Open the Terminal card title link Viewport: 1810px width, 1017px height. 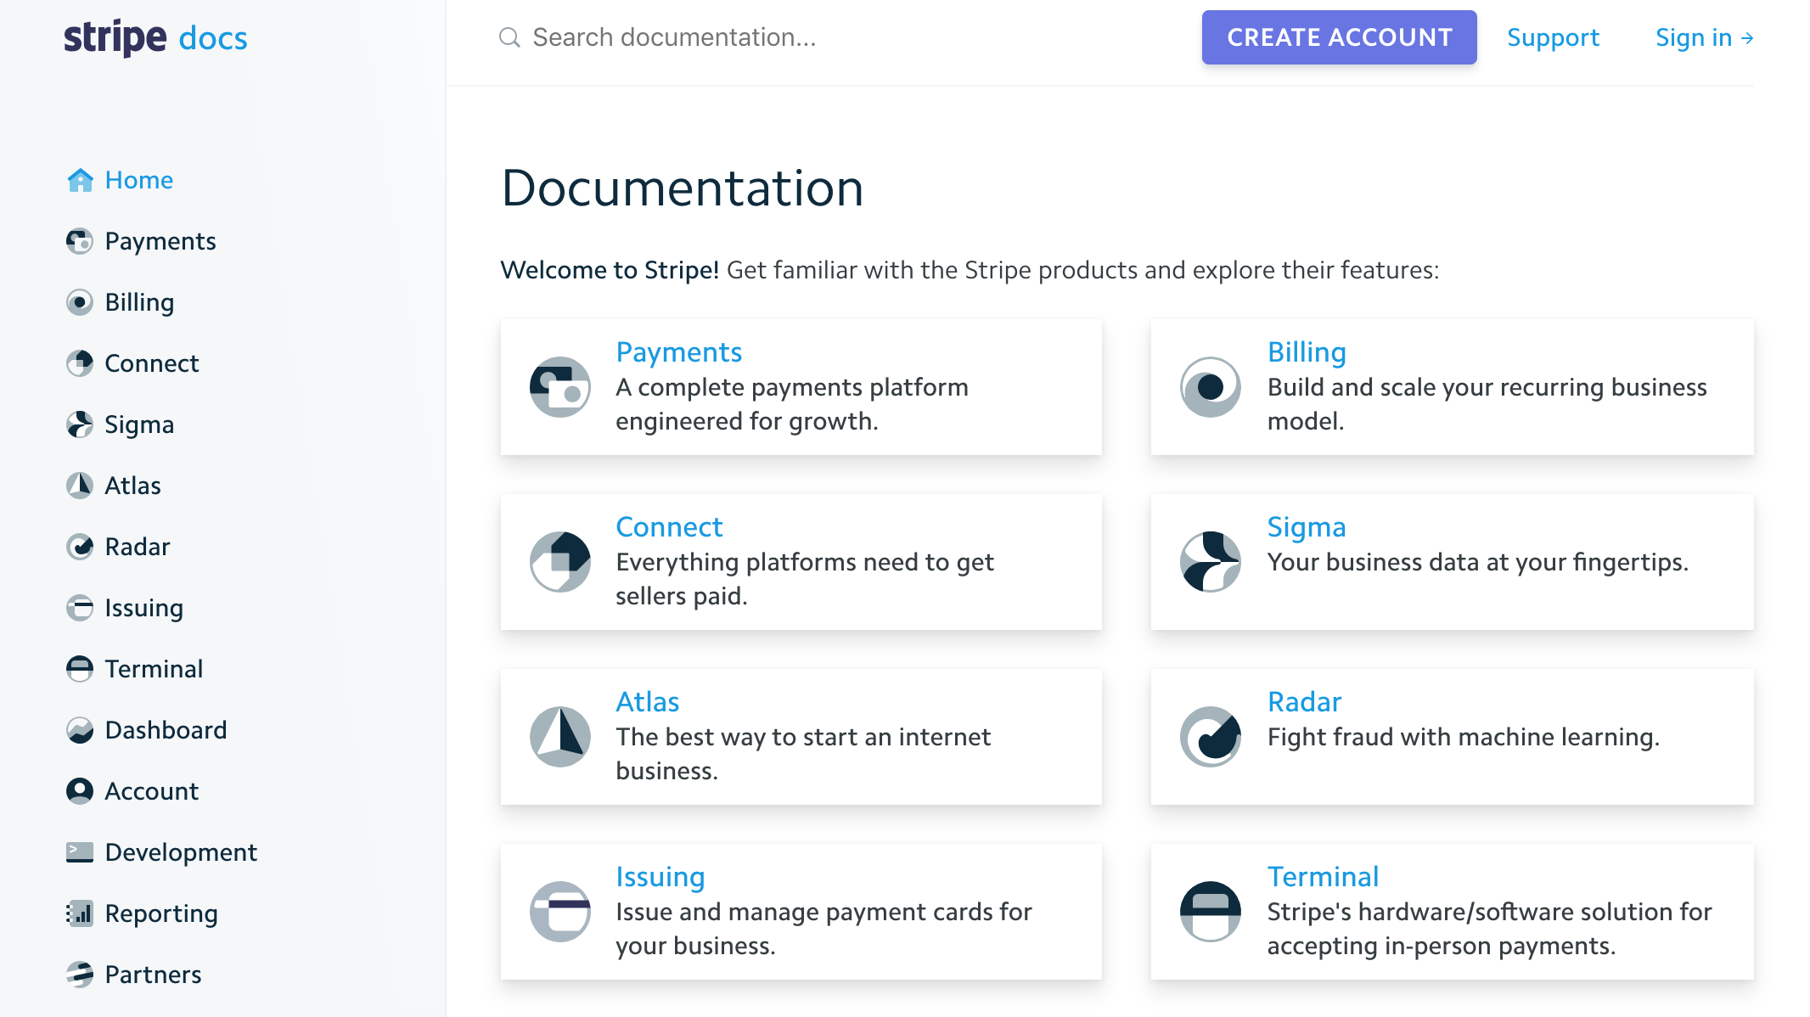coord(1323,876)
